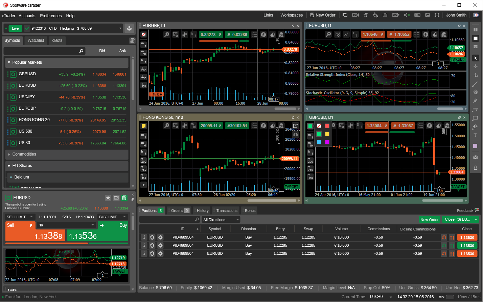Switch to the Watchlist tab
The image size is (483, 302).
click(x=36, y=40)
